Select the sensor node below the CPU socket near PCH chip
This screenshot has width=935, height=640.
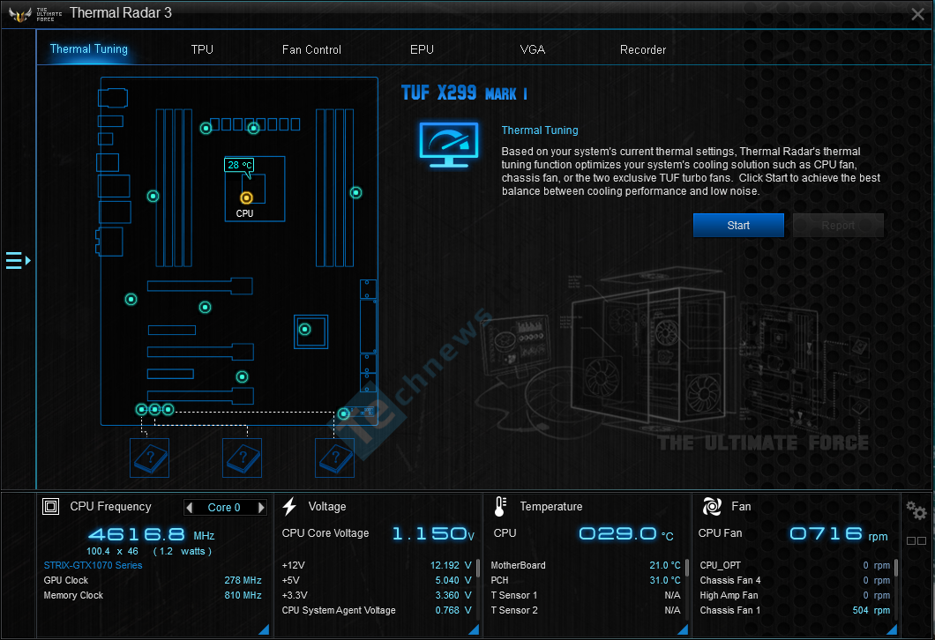coord(304,329)
